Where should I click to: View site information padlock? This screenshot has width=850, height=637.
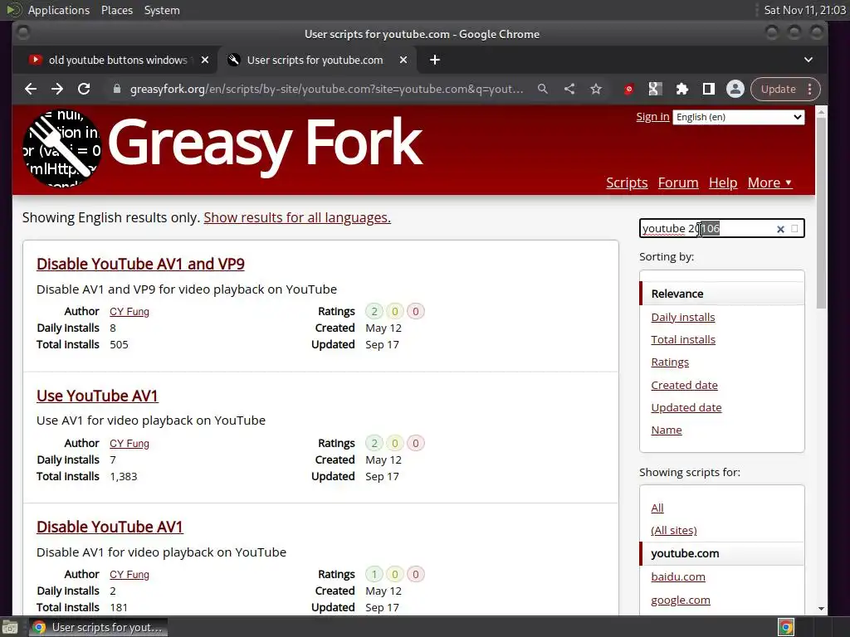[x=116, y=90]
